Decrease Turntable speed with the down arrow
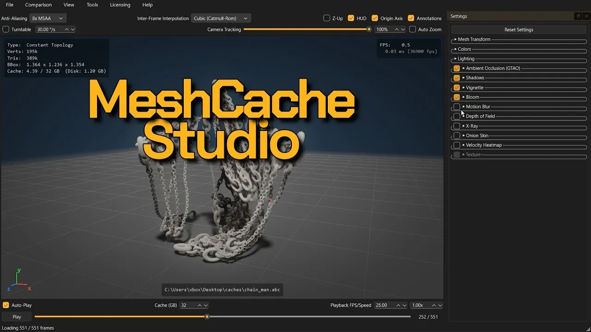 click(72, 30)
